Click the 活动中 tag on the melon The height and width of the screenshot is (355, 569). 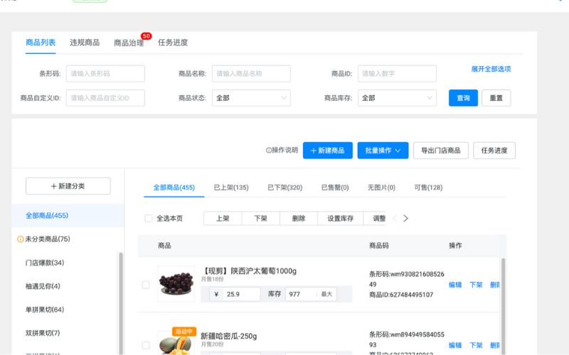tap(184, 332)
